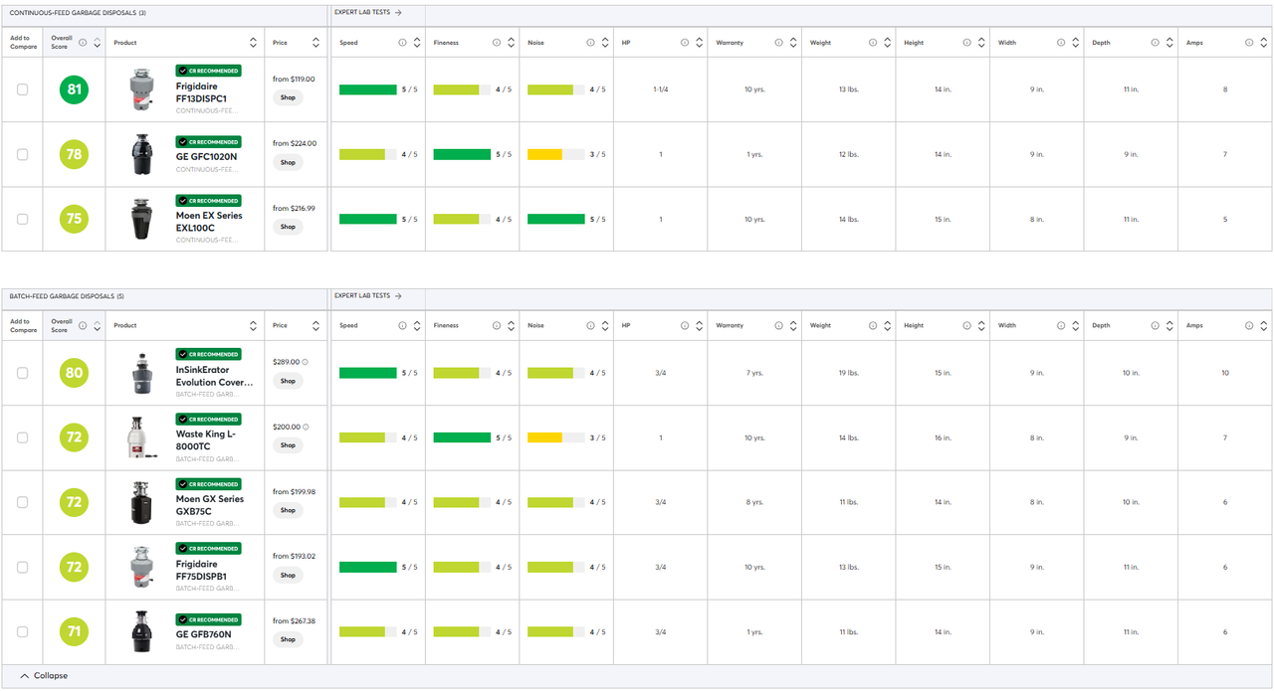Screen dimensions: 1274x691
Task: Tick compare checkbox for Frigidaire FF13DISPC1
Action: coord(22,89)
